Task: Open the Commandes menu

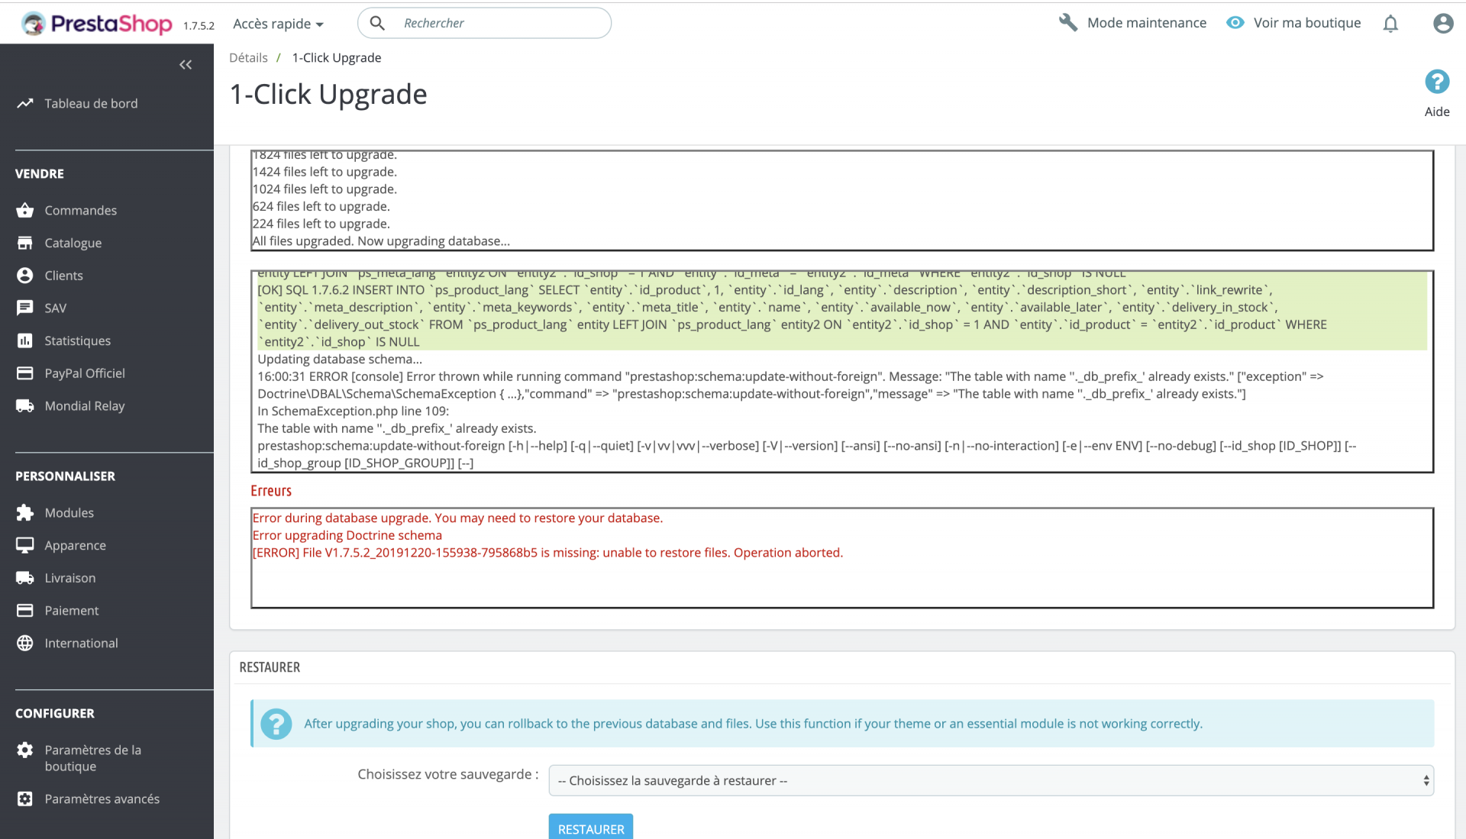Action: coord(80,210)
